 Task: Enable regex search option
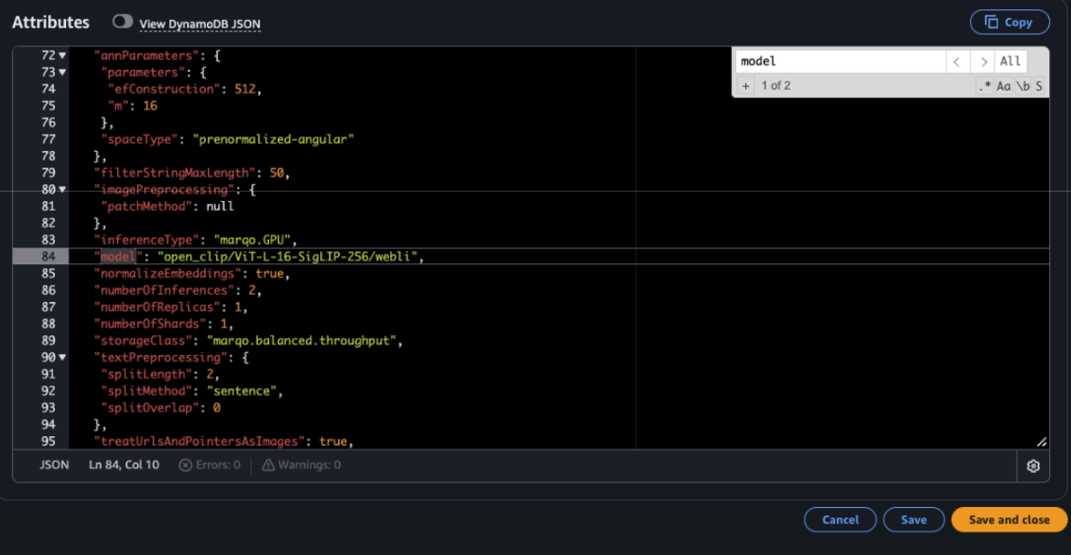click(x=984, y=86)
